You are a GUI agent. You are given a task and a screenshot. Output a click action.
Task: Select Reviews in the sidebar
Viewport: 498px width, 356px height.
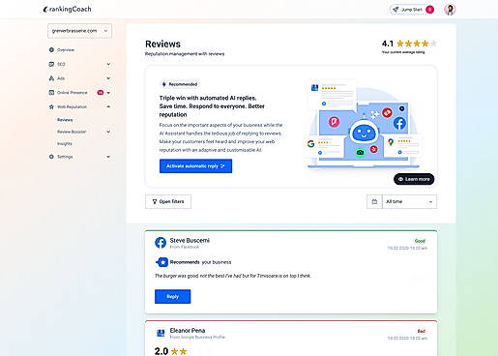coord(65,120)
